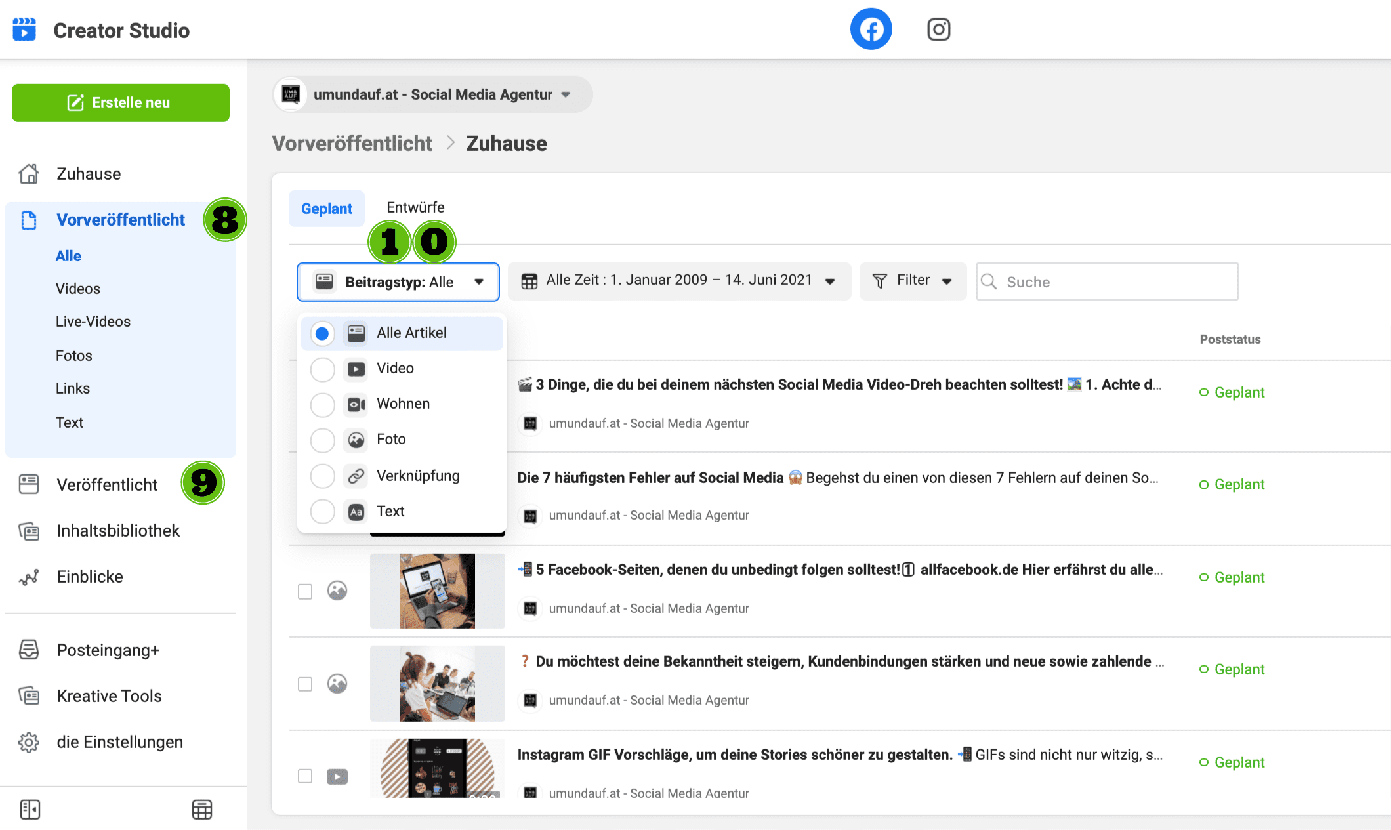Select the Foto radio button
1391x830 pixels.
tap(322, 440)
